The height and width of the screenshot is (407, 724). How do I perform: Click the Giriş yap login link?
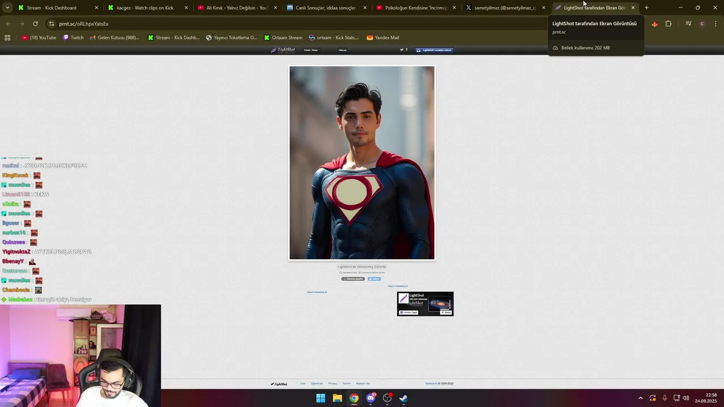[343, 50]
